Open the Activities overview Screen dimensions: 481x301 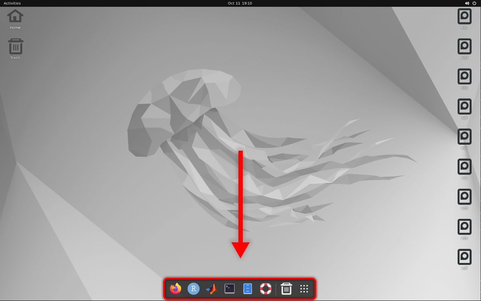[x=12, y=3]
